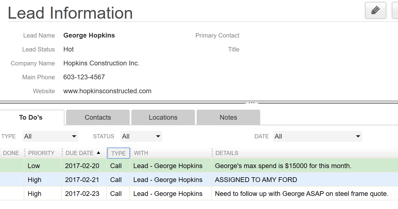
Task: Open the TYPE filter dropdown
Action: point(50,136)
